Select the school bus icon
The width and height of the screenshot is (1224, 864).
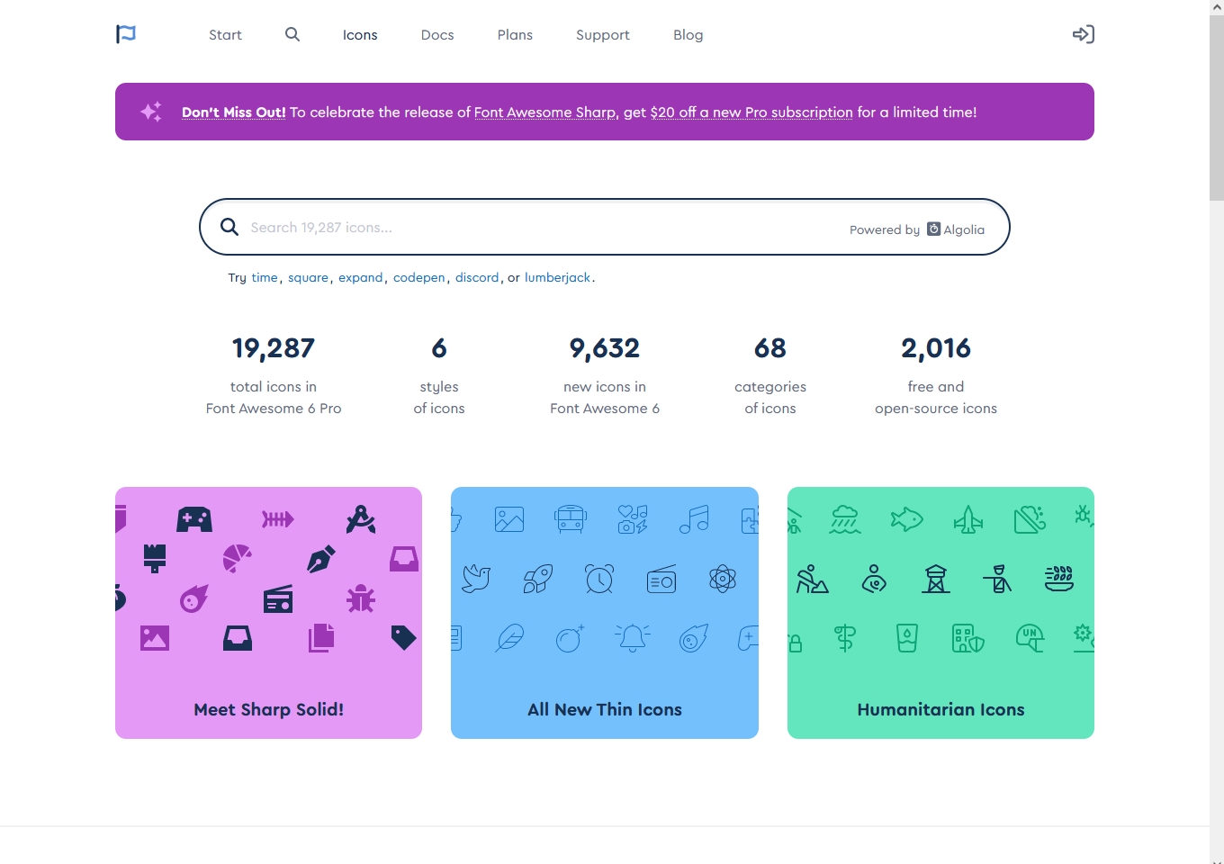point(571,519)
